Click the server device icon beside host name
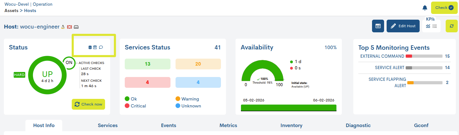 click(76, 27)
